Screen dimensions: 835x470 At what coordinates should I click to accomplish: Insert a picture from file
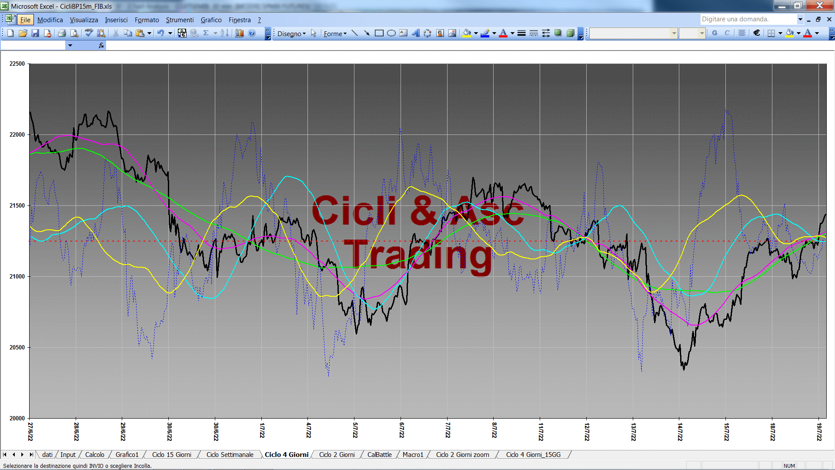point(452,34)
